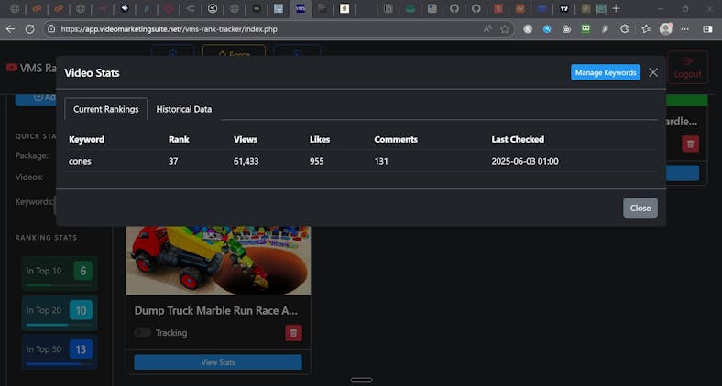Select the In Top 20 stat card
The image size is (722, 386).
(60, 310)
